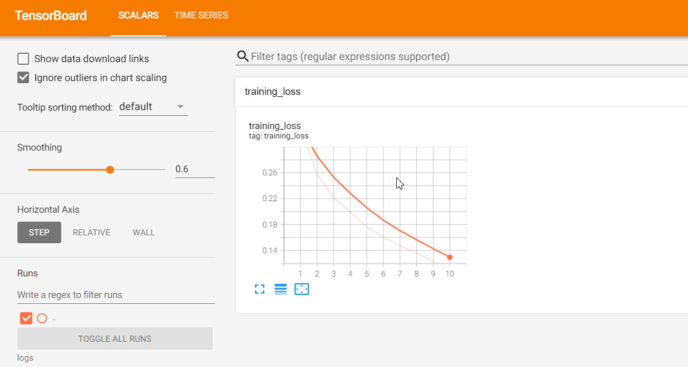Toggle the chart's expanded size icon
The height and width of the screenshot is (367, 688).
259,289
